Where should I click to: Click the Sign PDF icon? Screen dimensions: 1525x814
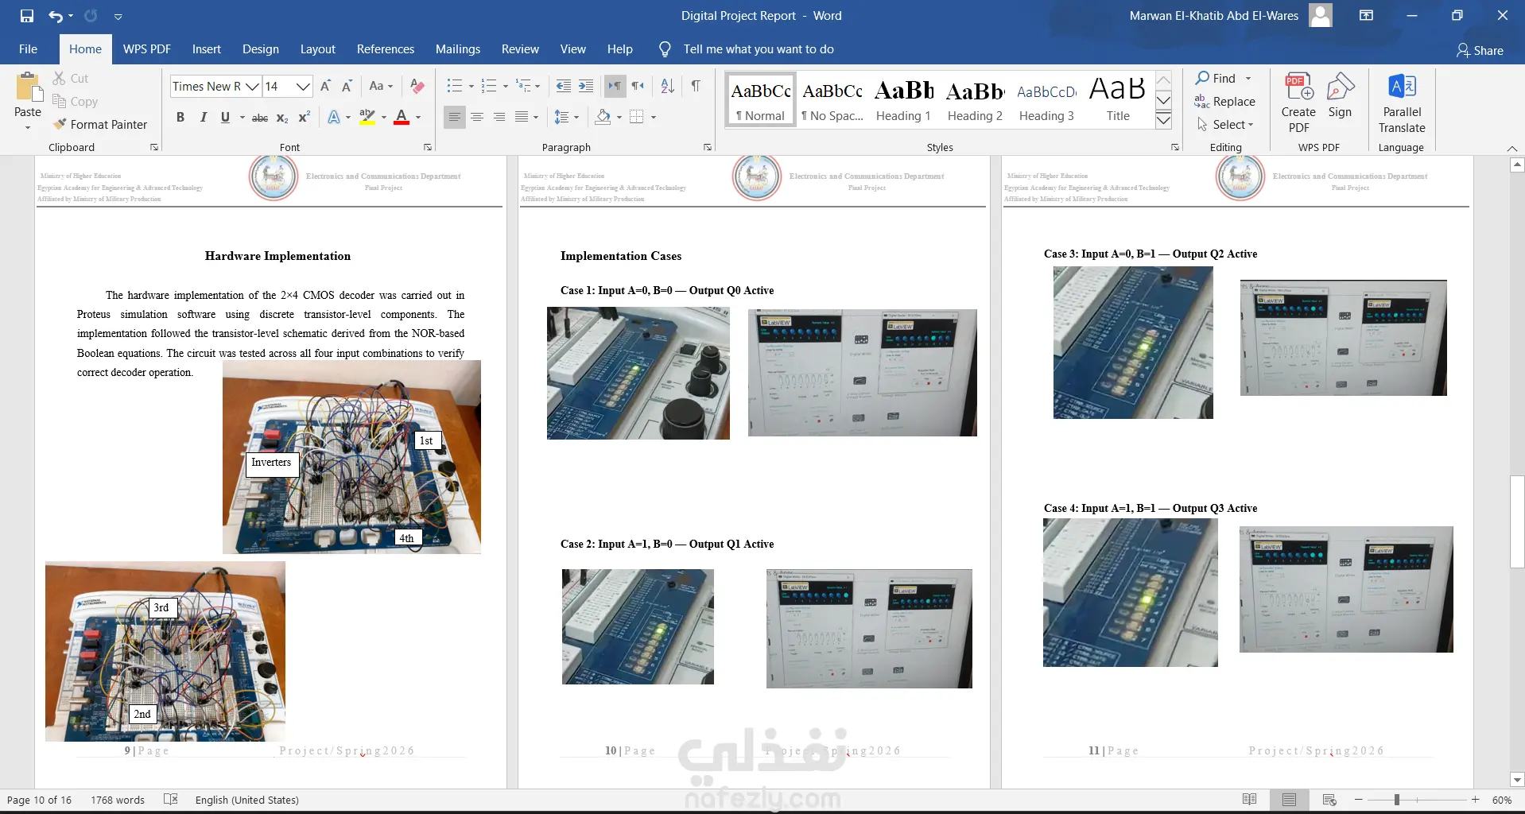[1340, 95]
